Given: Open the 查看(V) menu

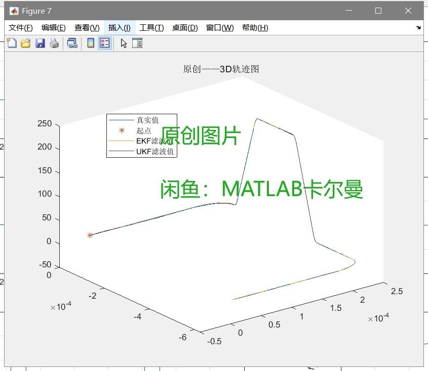Looking at the screenshot, I should point(87,27).
